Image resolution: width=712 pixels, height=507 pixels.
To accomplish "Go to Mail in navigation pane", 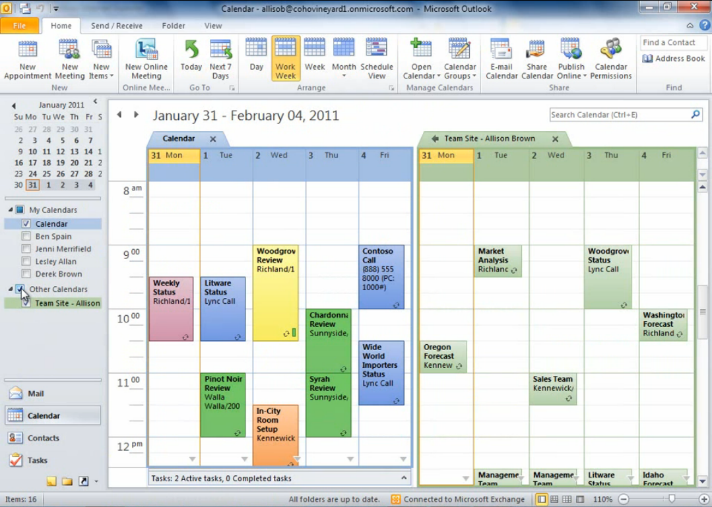I will pyautogui.click(x=53, y=393).
